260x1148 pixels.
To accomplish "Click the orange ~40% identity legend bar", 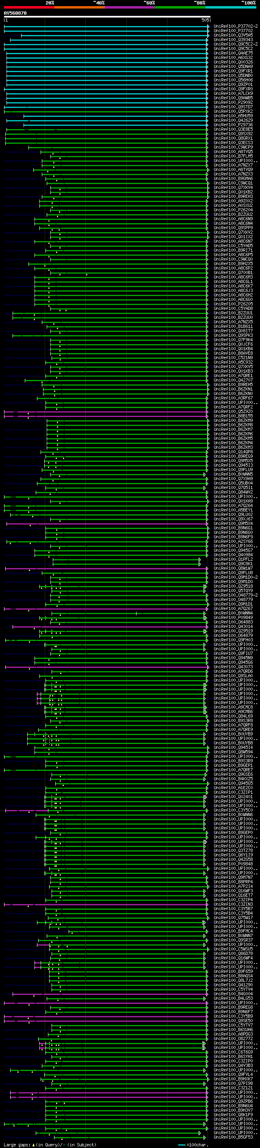I will (x=79, y=7).
